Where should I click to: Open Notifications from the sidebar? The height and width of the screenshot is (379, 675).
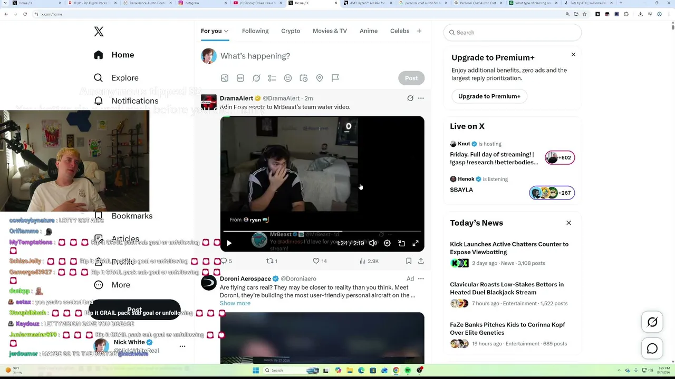click(x=126, y=101)
